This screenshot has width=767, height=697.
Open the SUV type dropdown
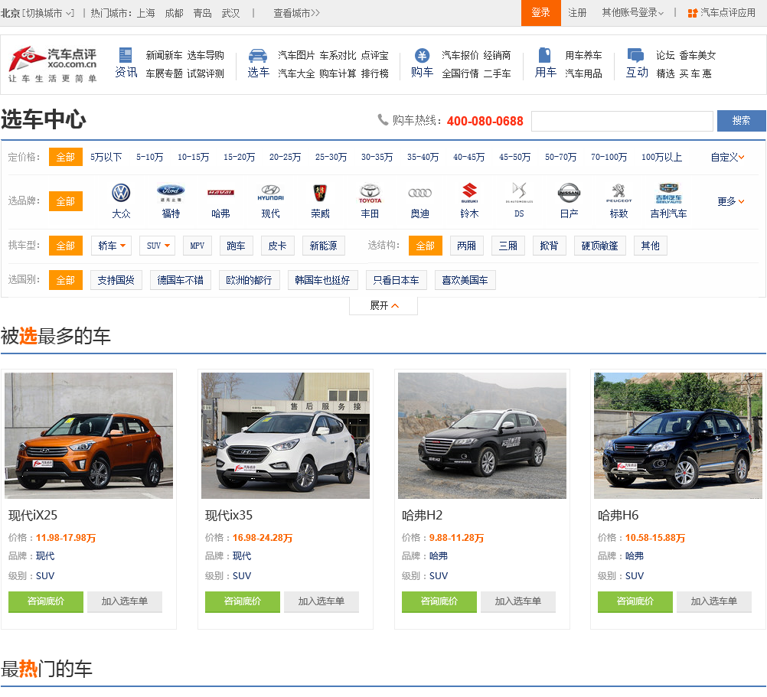157,246
